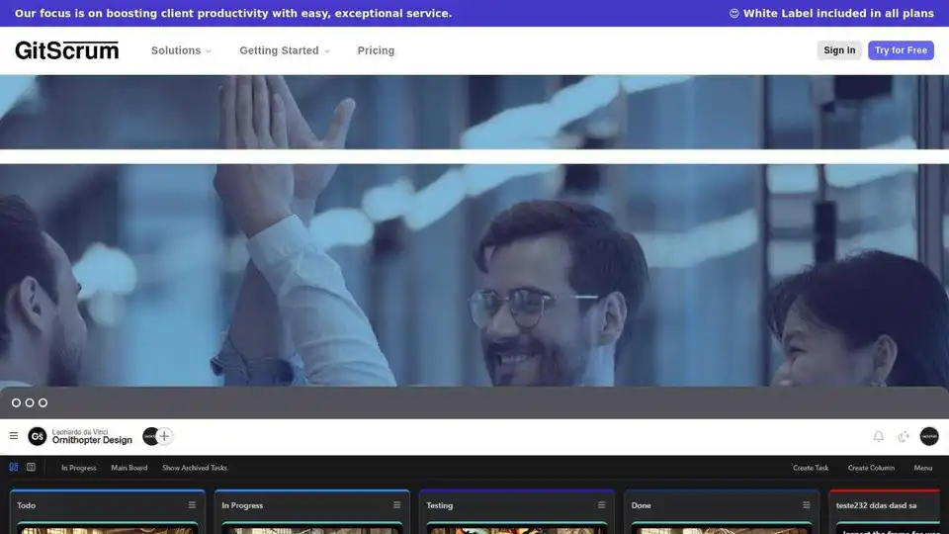
Task: Select the board grid view icon
Action: coord(13,467)
